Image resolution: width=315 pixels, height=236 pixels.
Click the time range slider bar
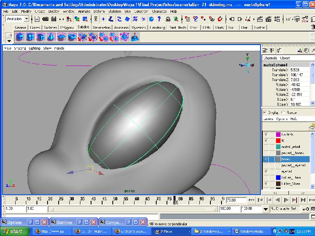tap(132, 209)
